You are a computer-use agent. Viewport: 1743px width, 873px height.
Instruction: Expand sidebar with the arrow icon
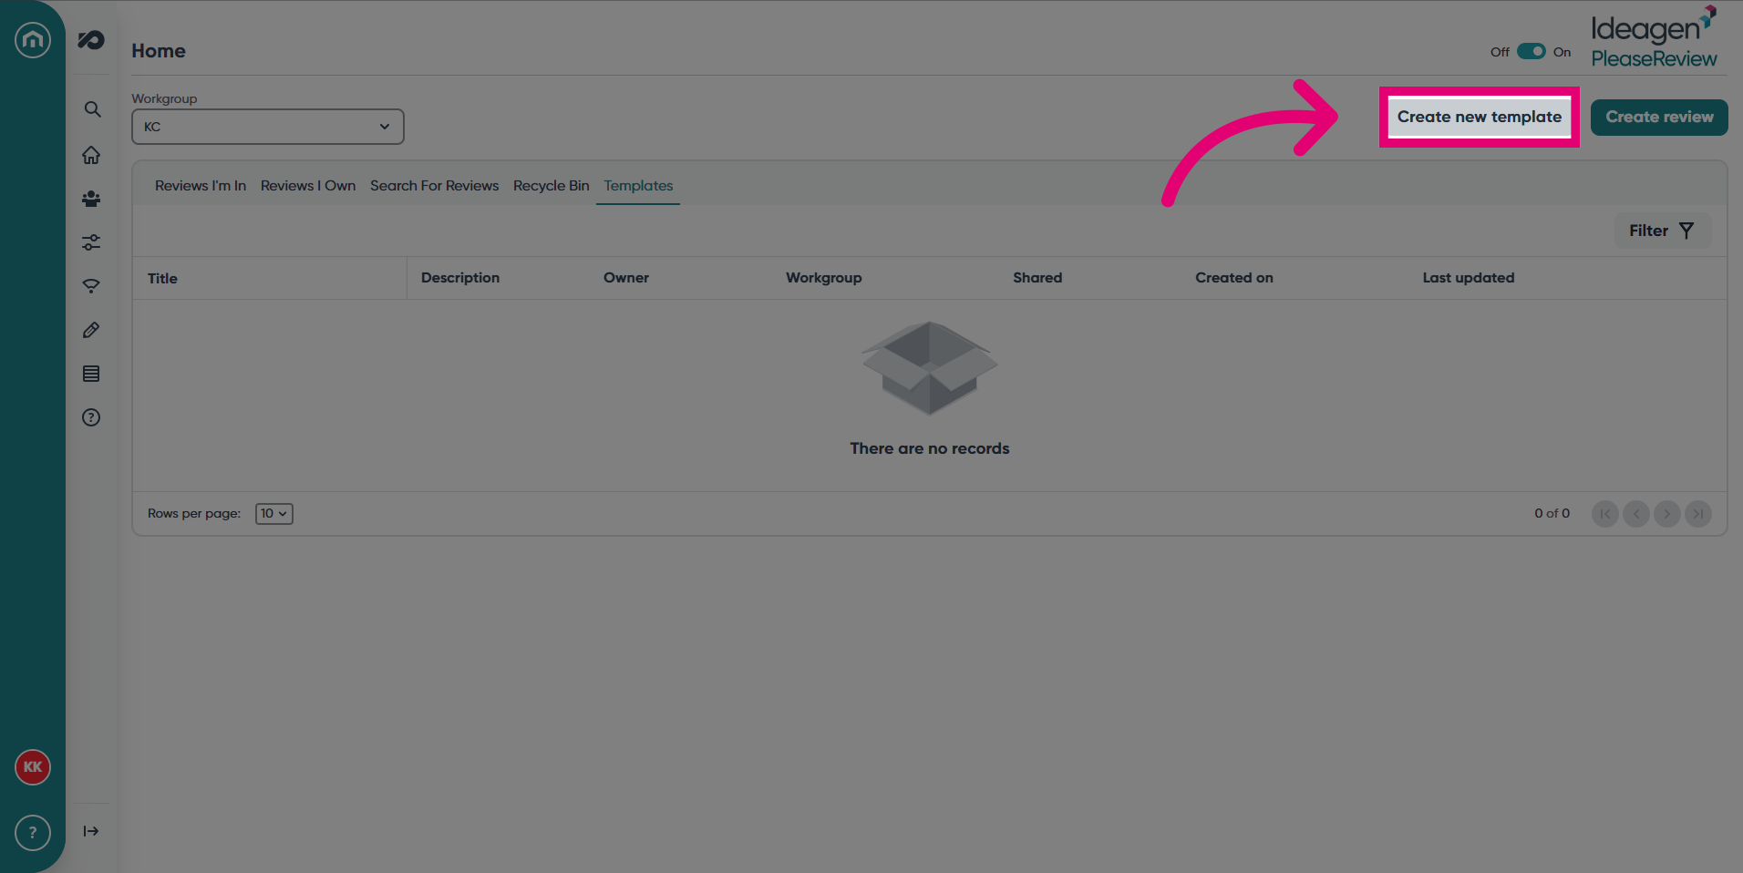pyautogui.click(x=91, y=831)
